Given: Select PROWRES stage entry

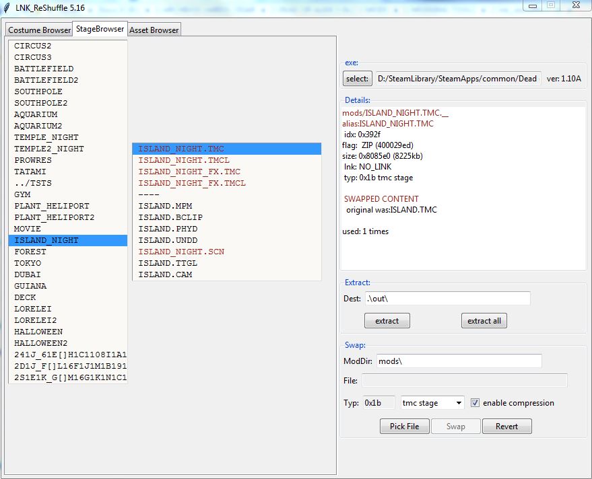Looking at the screenshot, I should tap(68, 160).
